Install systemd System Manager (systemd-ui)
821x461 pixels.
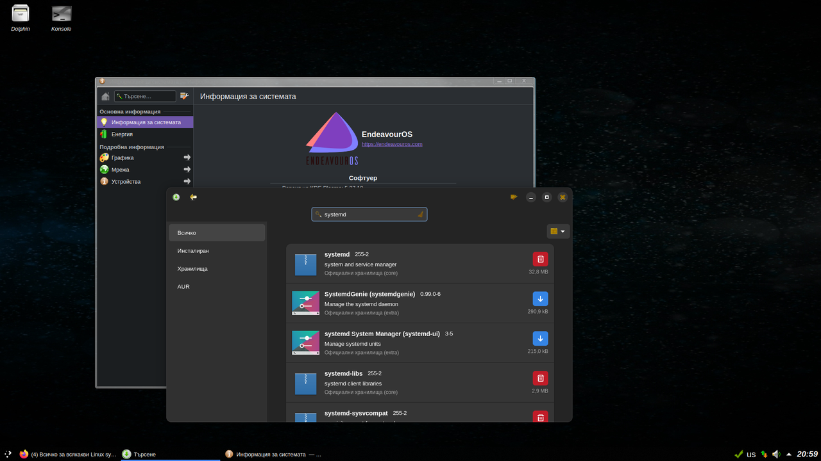pos(540,338)
